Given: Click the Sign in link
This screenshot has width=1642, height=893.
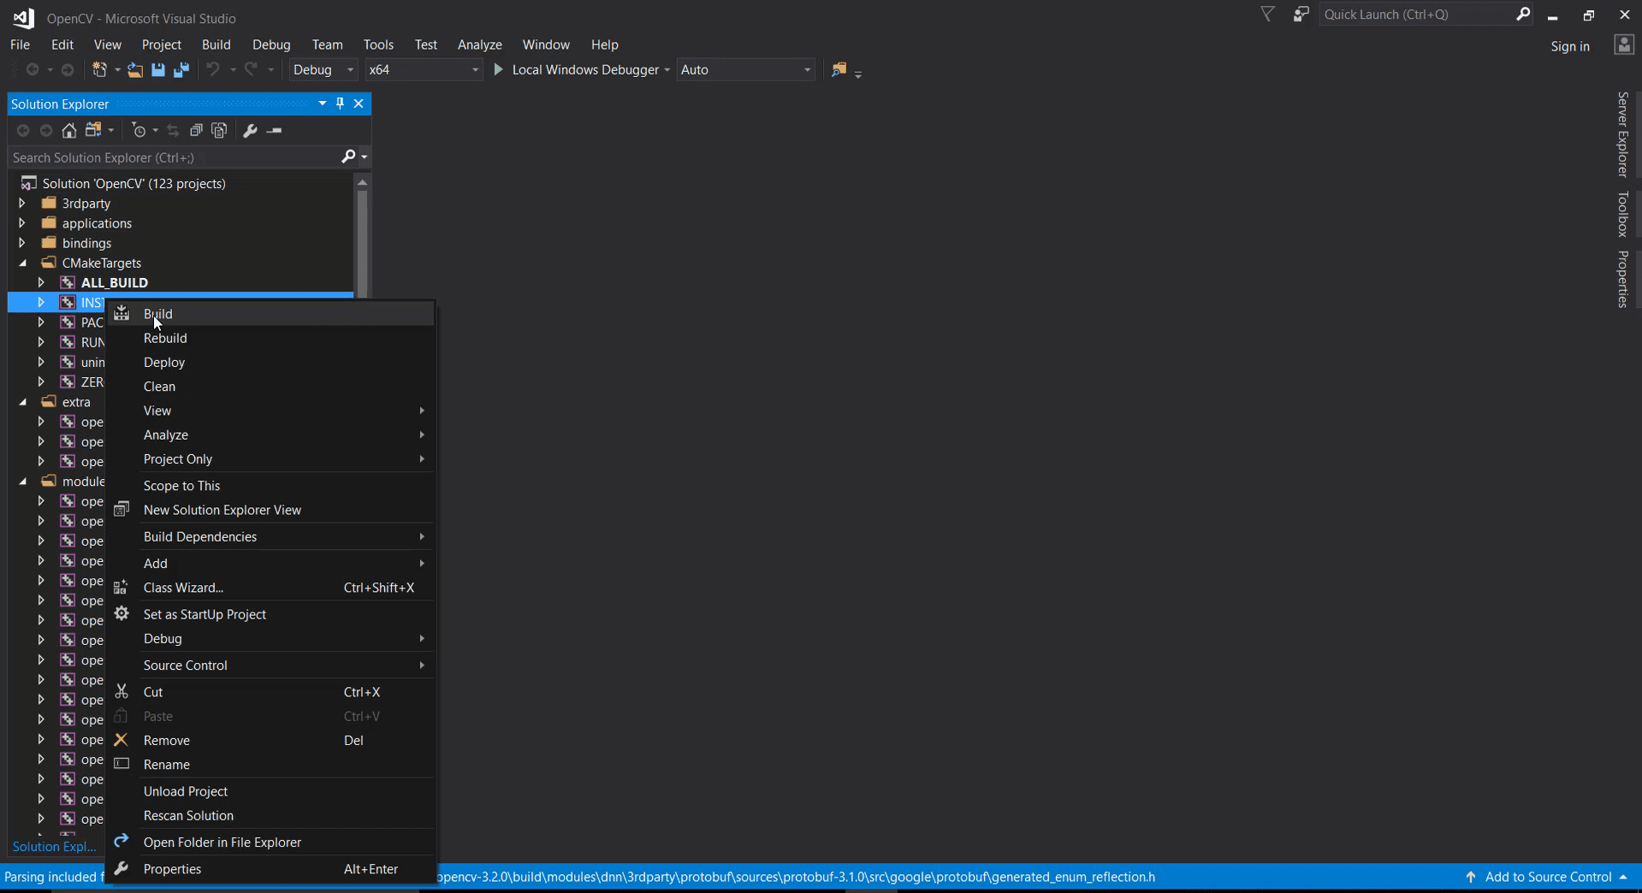Looking at the screenshot, I should (x=1570, y=45).
